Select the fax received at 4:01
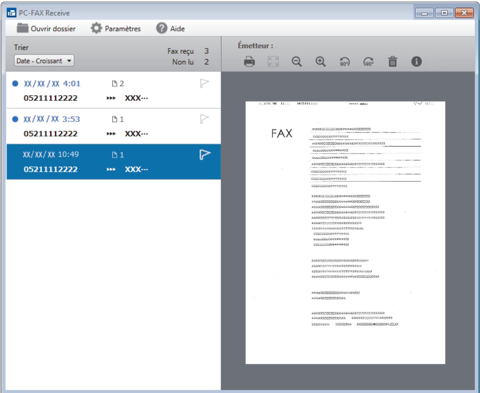The image size is (480, 393). tap(114, 90)
